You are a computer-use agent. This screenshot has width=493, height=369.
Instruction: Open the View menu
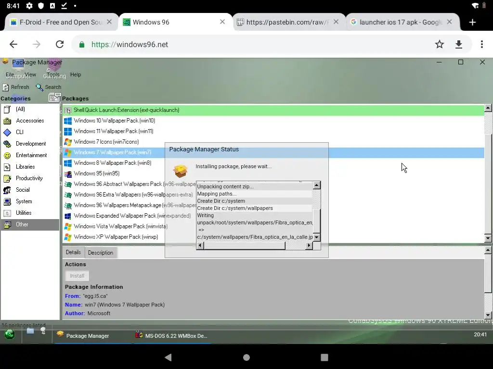pyautogui.click(x=30, y=74)
